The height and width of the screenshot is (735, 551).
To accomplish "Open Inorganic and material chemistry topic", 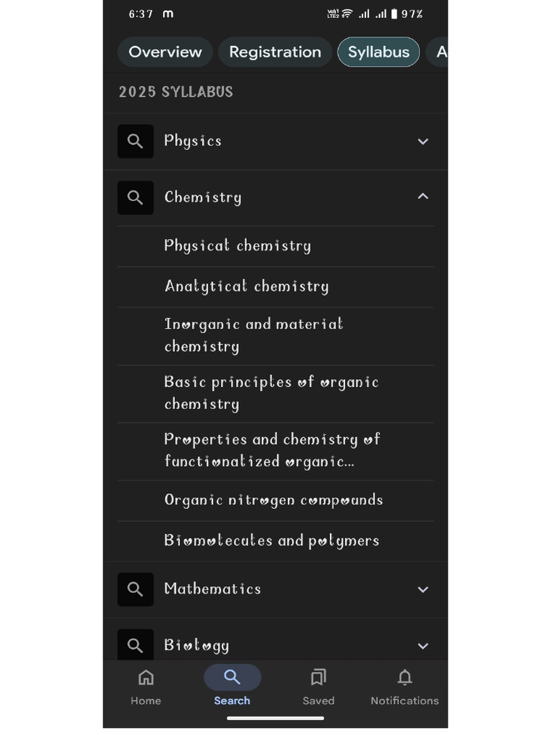I will 253,335.
